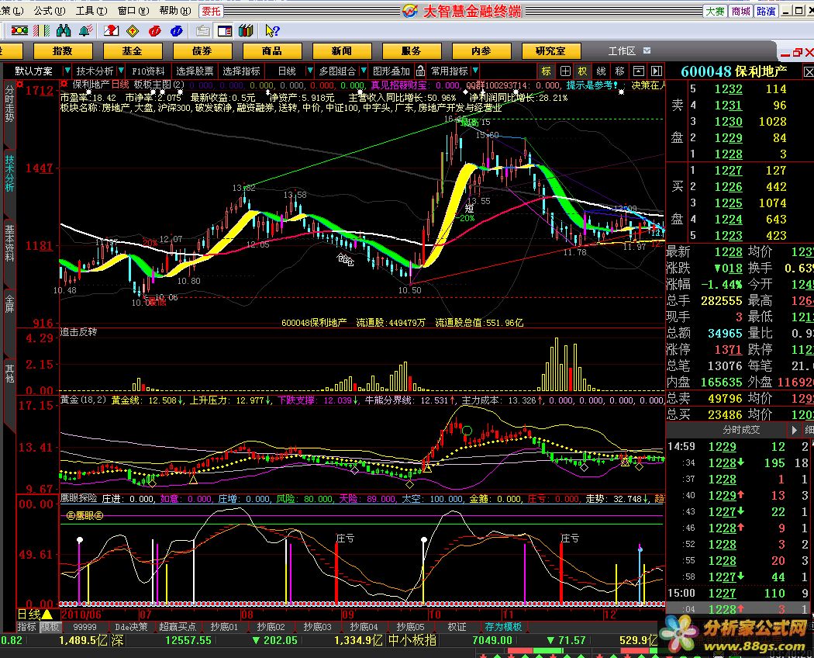This screenshot has width=814, height=658.
Task: Open the binoculars search tool
Action: point(64,31)
